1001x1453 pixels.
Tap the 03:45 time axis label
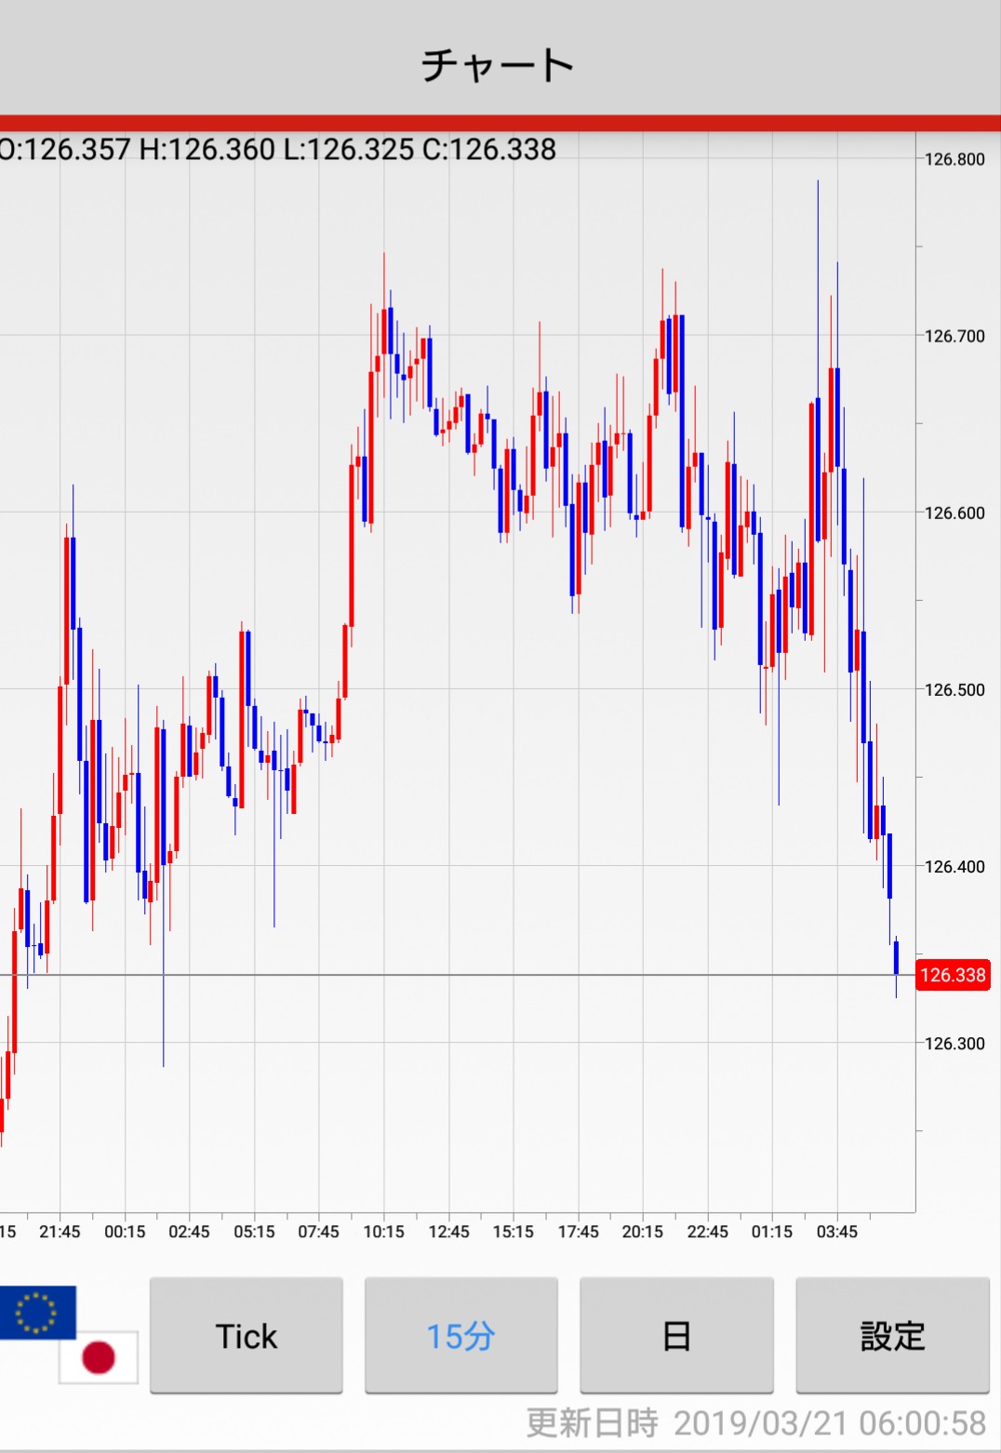click(836, 1232)
